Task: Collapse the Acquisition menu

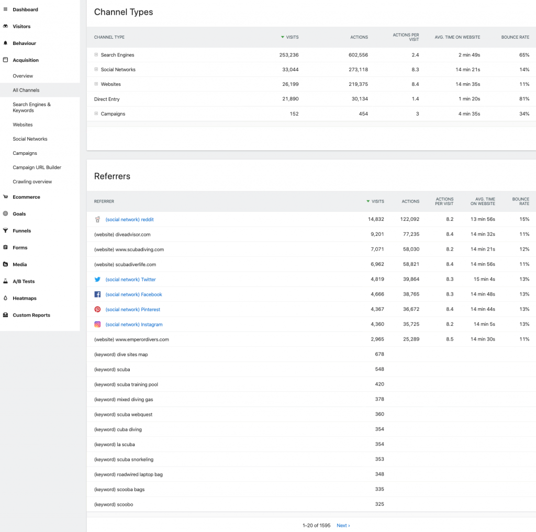Action: tap(26, 60)
